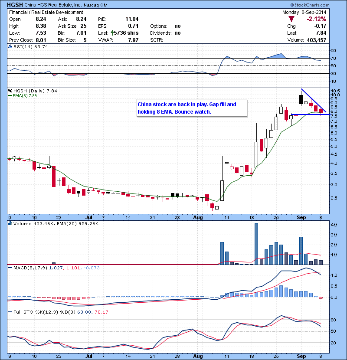The image size is (347, 360).
Task: Click the tallest volume bar near Aug 18
Action: coord(256,244)
